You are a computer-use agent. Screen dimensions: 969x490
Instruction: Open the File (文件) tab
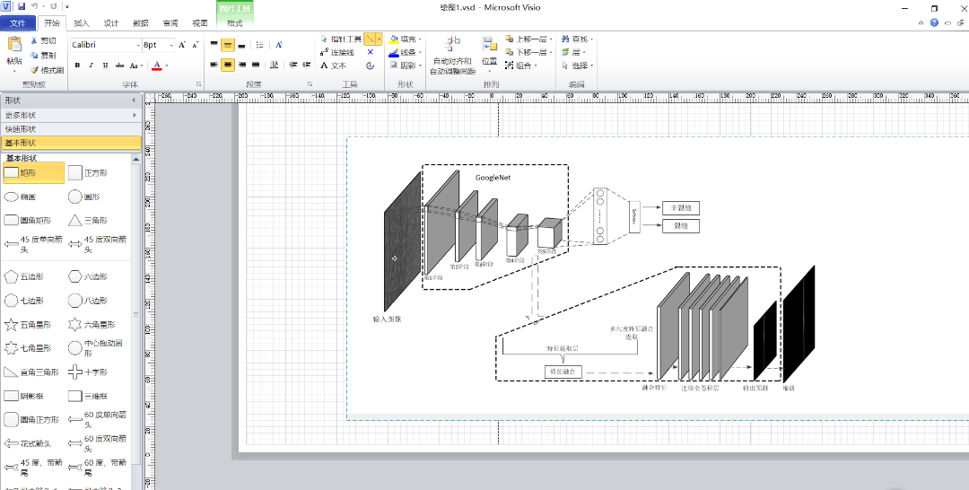pyautogui.click(x=18, y=23)
